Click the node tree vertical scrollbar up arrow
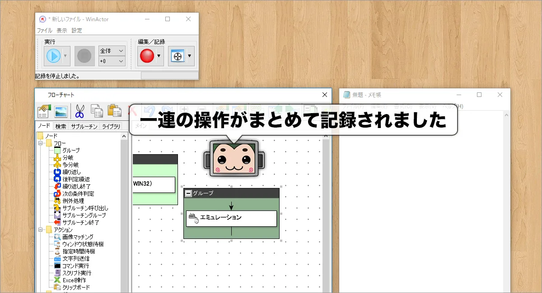Viewport: 542px width, 293px height. point(124,136)
